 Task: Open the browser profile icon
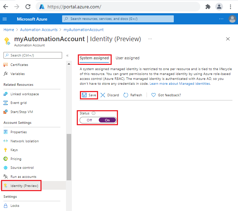pyautogui.click(x=219, y=7)
